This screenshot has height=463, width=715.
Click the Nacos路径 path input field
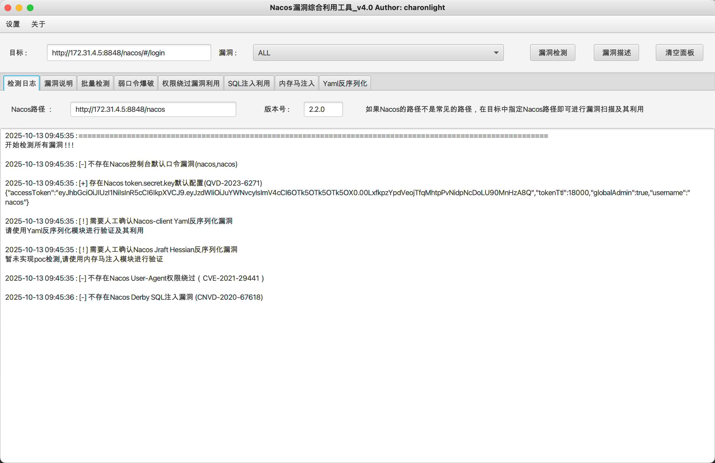coord(153,109)
